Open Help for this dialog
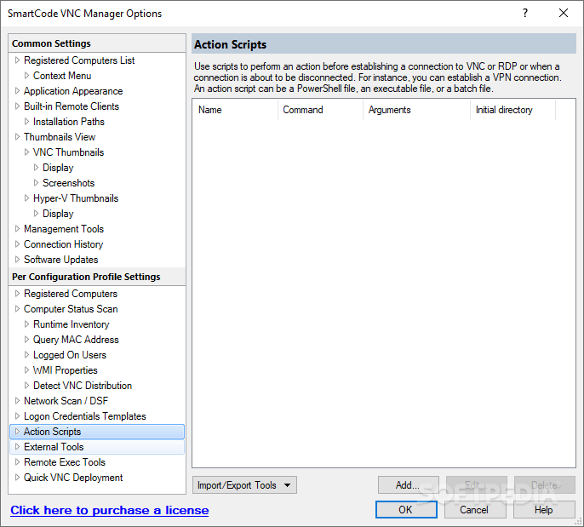 [x=544, y=509]
